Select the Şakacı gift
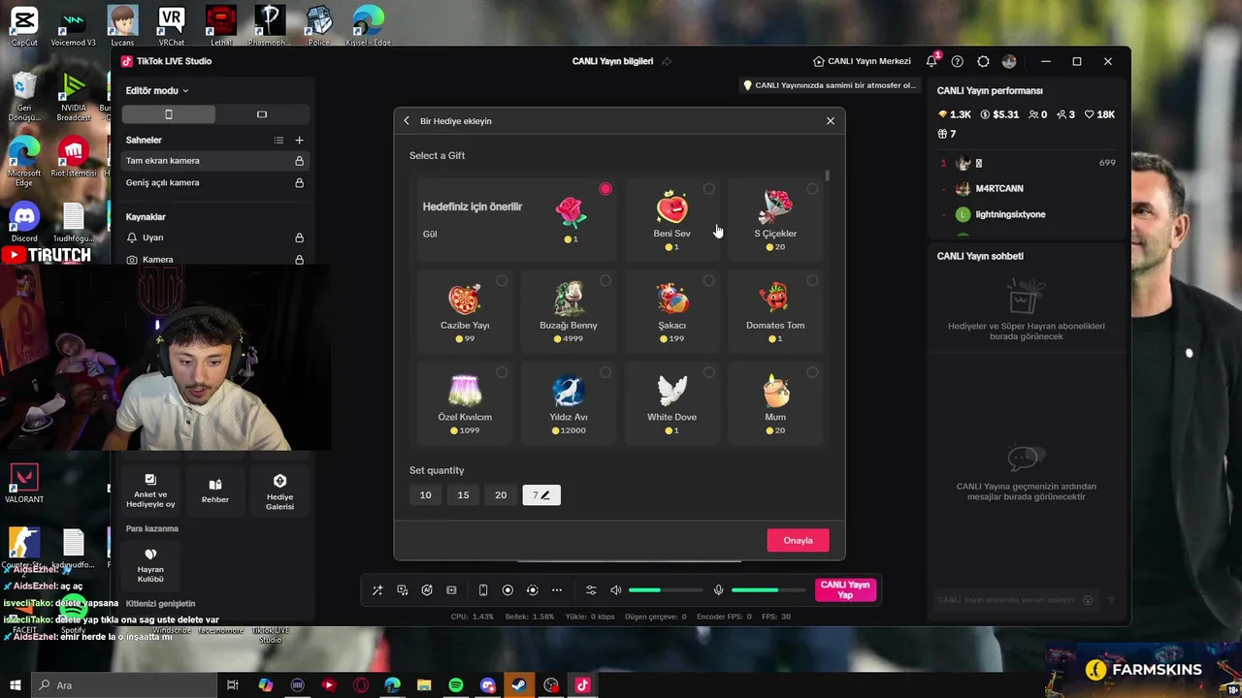 tap(671, 310)
